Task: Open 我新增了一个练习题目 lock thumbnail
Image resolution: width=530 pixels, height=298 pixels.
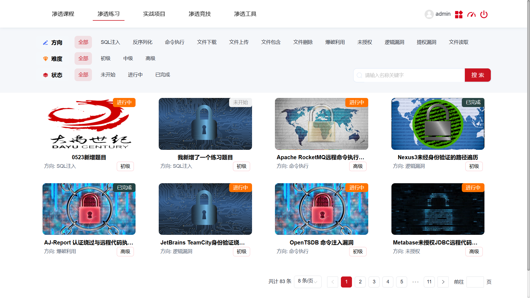Action: pyautogui.click(x=205, y=124)
